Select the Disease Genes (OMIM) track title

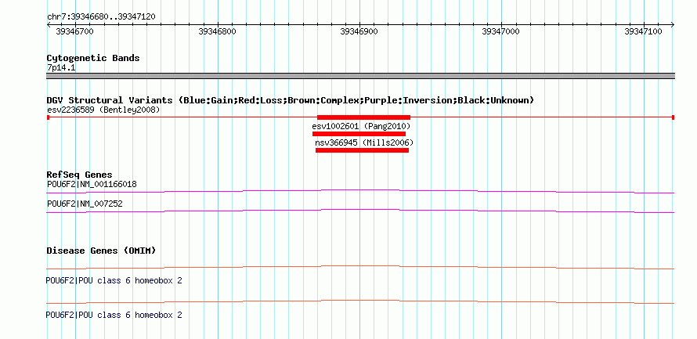click(x=101, y=251)
